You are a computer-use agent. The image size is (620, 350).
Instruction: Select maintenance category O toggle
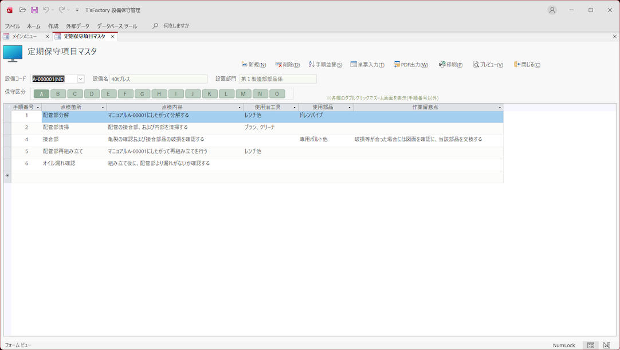(277, 94)
